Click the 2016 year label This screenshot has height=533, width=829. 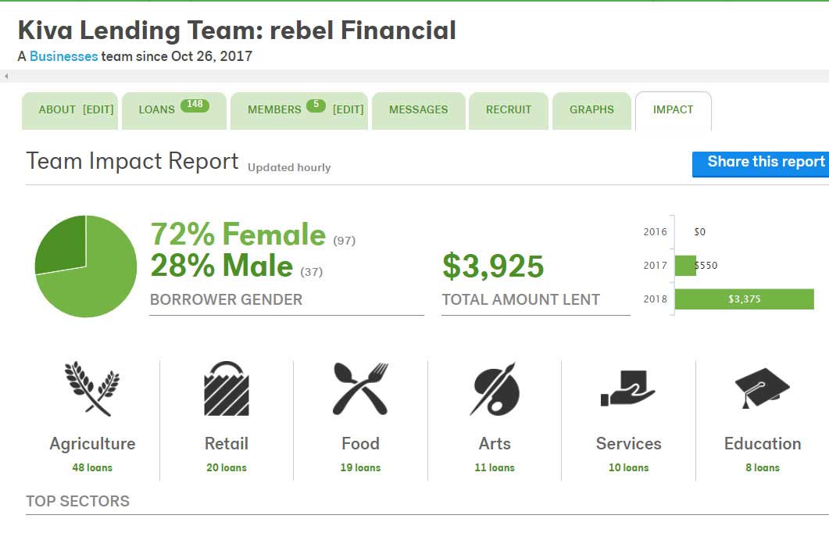[x=655, y=231]
